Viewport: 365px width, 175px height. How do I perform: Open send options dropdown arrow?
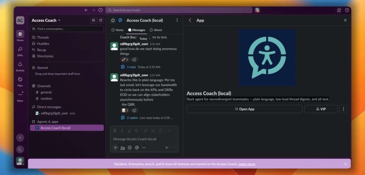173,147
